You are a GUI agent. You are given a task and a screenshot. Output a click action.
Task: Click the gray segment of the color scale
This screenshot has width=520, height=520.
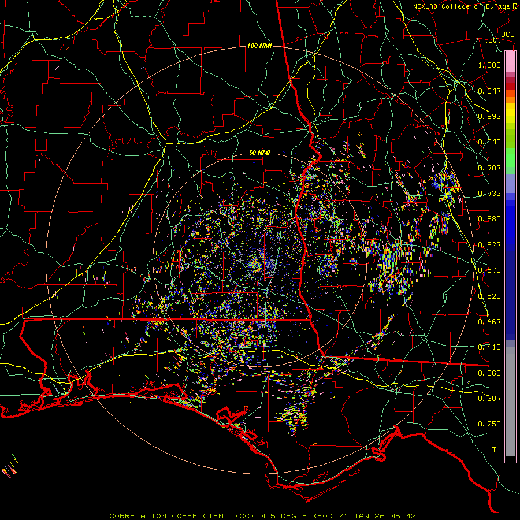tap(510, 402)
